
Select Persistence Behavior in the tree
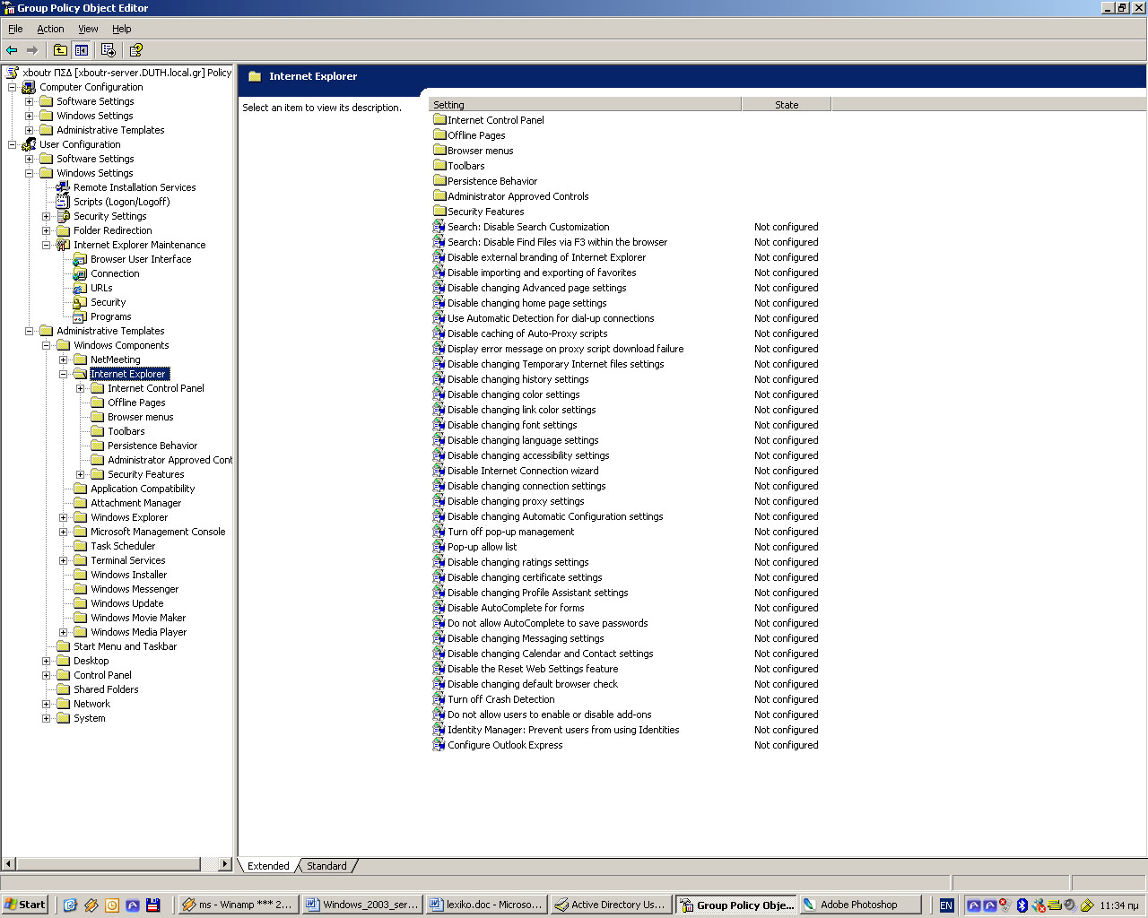click(152, 446)
